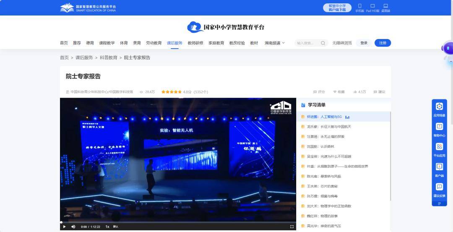Select 龙乐豪：长征火箭与中国航天

coord(343,127)
